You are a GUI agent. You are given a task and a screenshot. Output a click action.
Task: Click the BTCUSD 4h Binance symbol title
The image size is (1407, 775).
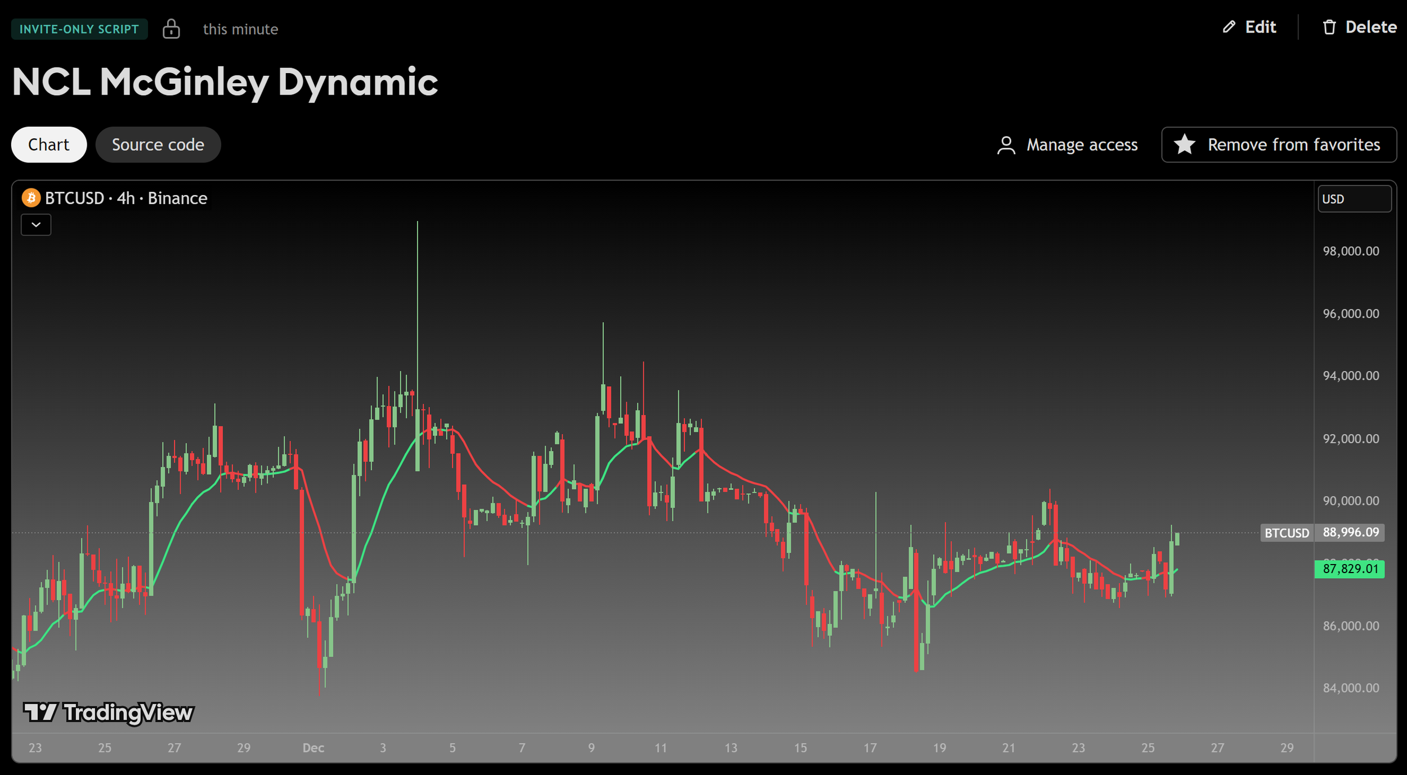tap(126, 198)
